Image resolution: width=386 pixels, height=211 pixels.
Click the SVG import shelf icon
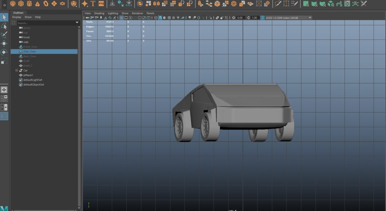101,3
